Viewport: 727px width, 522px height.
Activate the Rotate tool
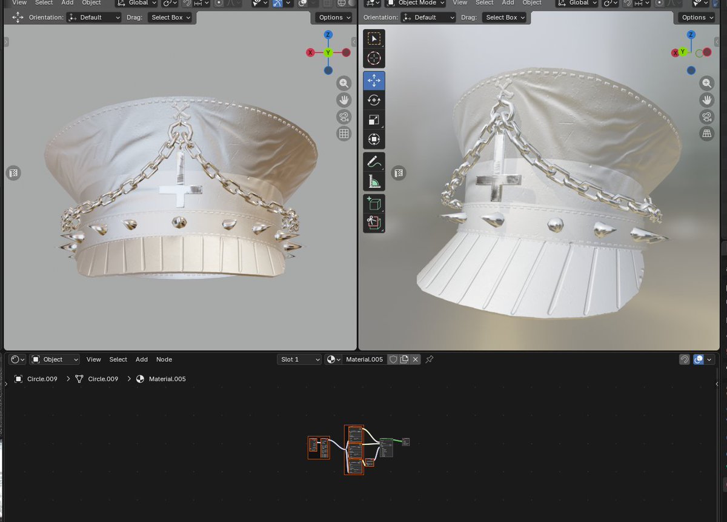374,100
